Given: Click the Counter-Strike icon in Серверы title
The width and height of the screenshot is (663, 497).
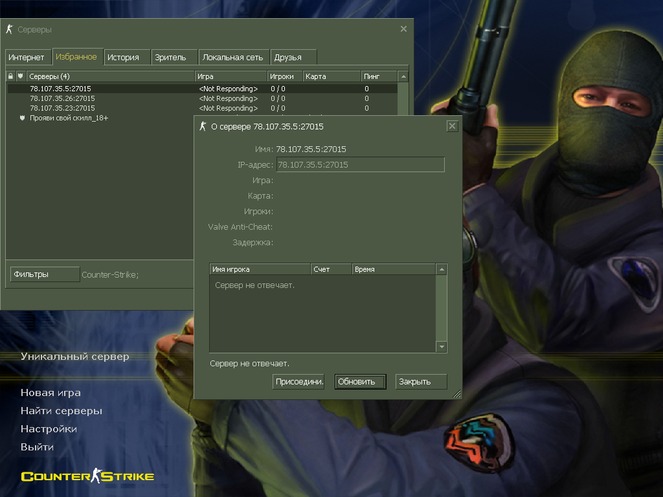Looking at the screenshot, I should coord(9,29).
